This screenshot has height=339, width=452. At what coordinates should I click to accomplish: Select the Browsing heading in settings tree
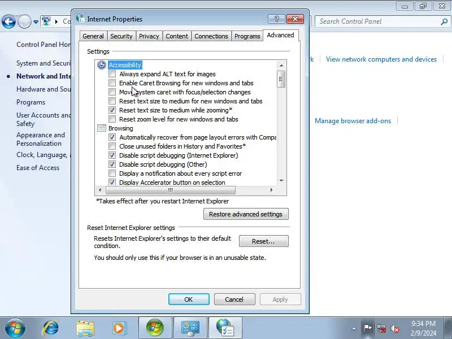[121, 128]
